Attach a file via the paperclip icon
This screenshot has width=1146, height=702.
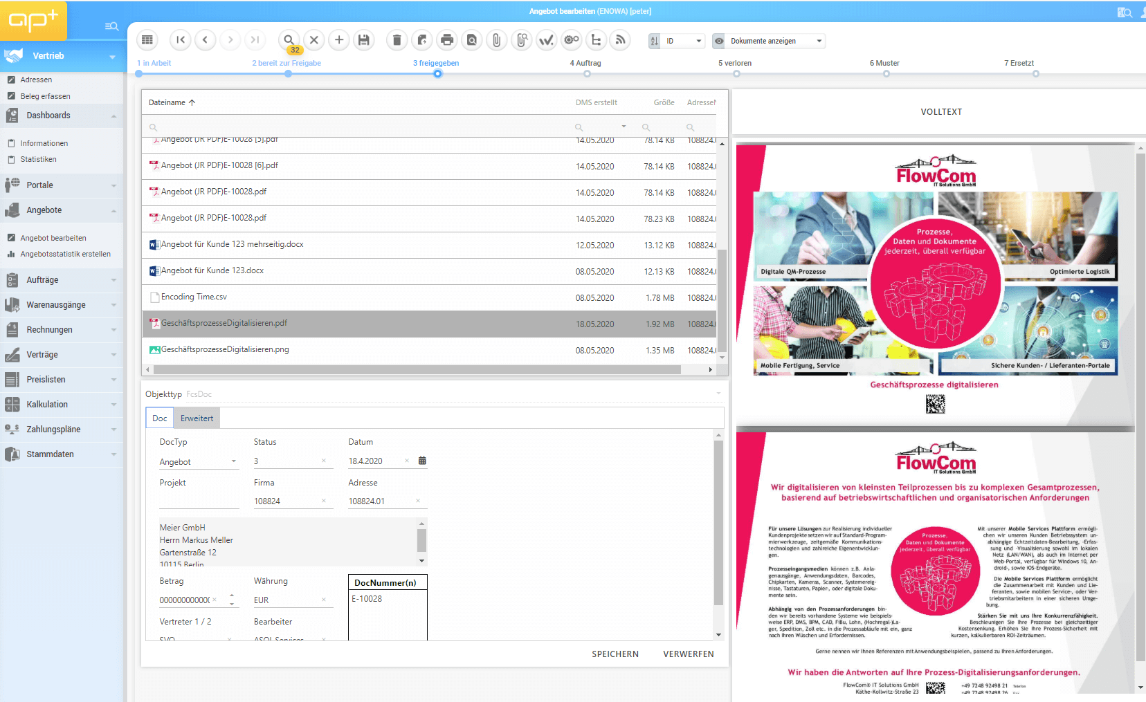click(x=496, y=40)
